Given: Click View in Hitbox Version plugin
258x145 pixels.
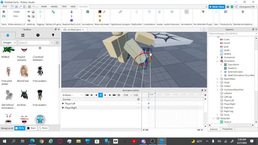Looking at the screenshot, I should (16, 16).
